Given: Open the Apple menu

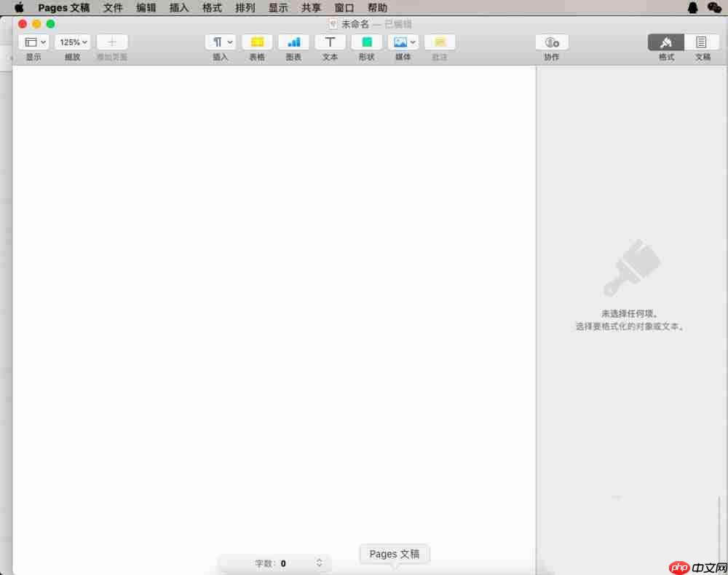Looking at the screenshot, I should point(19,7).
